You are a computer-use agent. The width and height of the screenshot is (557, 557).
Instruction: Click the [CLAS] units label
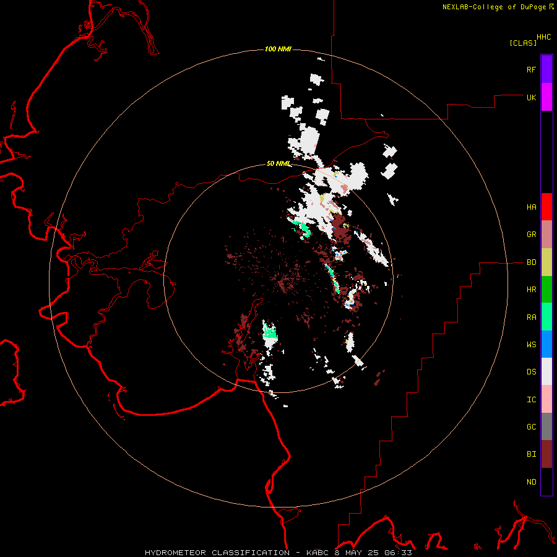pos(523,43)
